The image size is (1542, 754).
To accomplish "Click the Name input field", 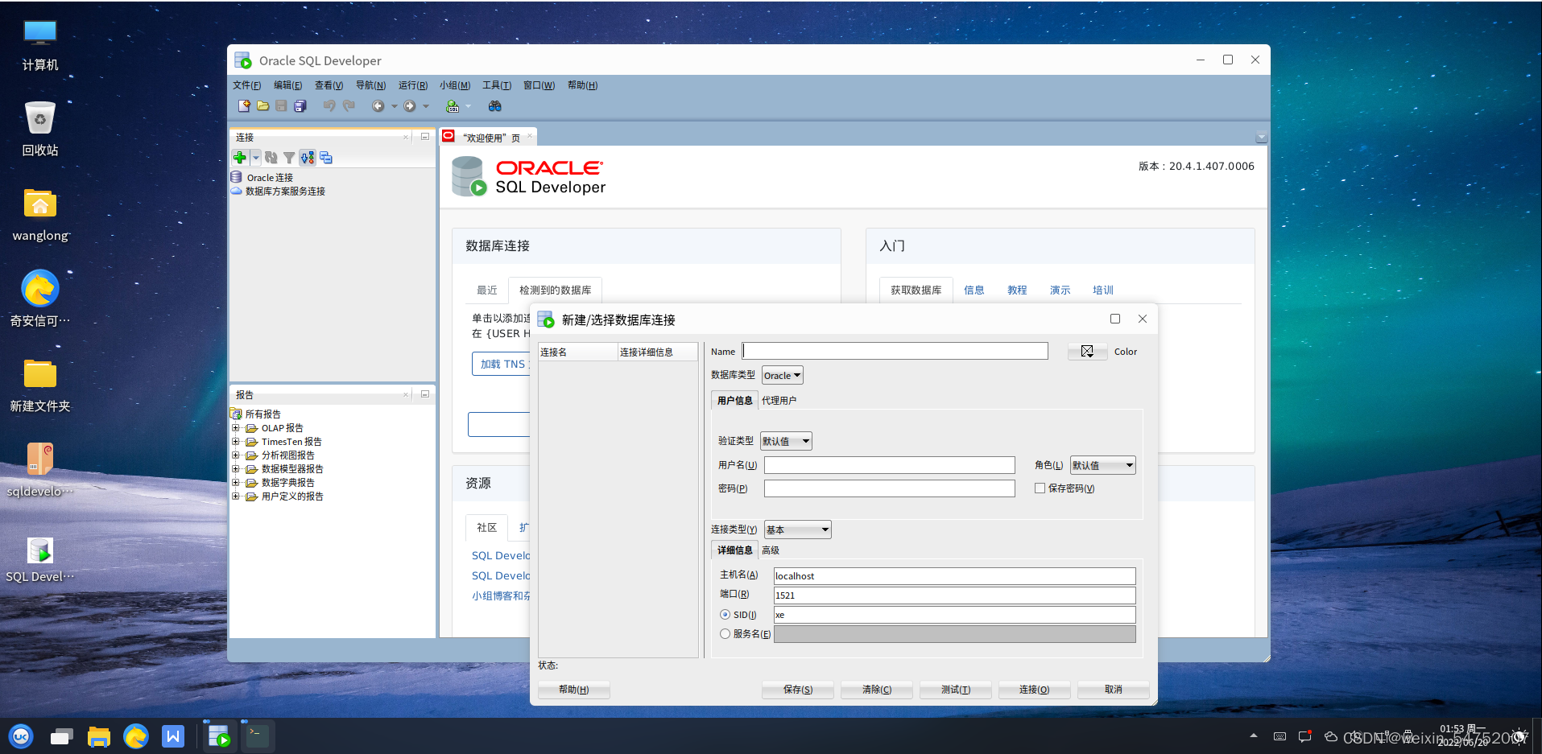I will 895,352.
